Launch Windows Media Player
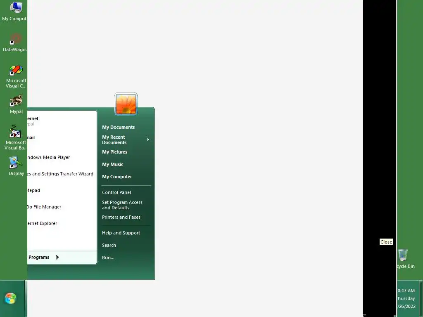 coord(62,157)
